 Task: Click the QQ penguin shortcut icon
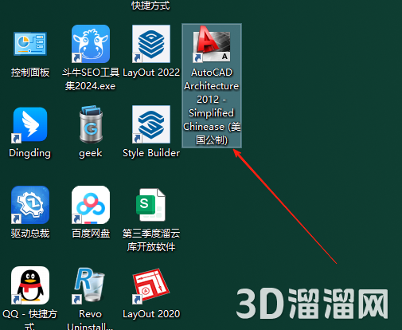(x=30, y=285)
